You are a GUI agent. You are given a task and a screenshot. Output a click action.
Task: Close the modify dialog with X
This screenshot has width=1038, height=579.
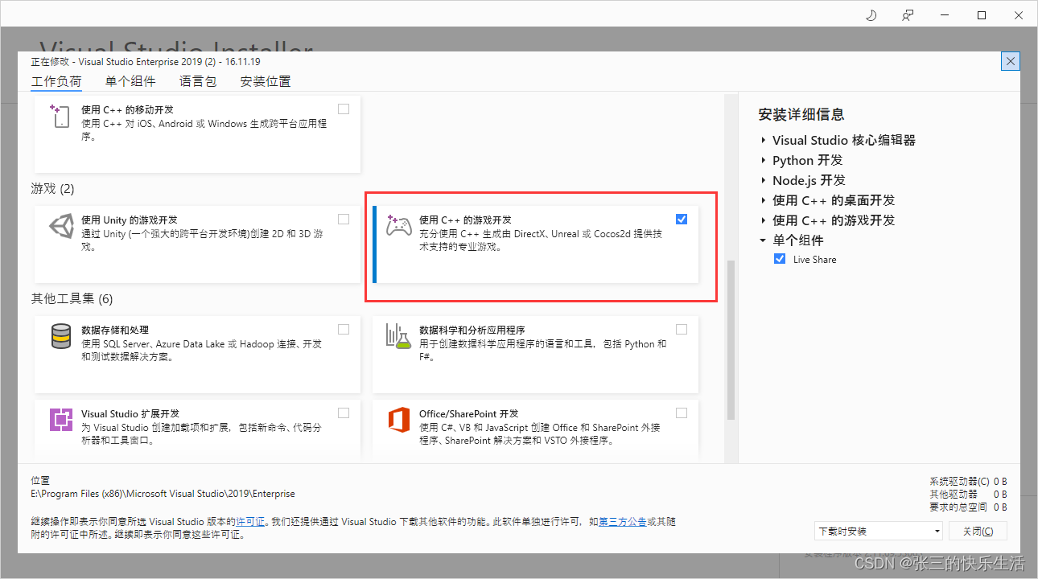[1011, 61]
